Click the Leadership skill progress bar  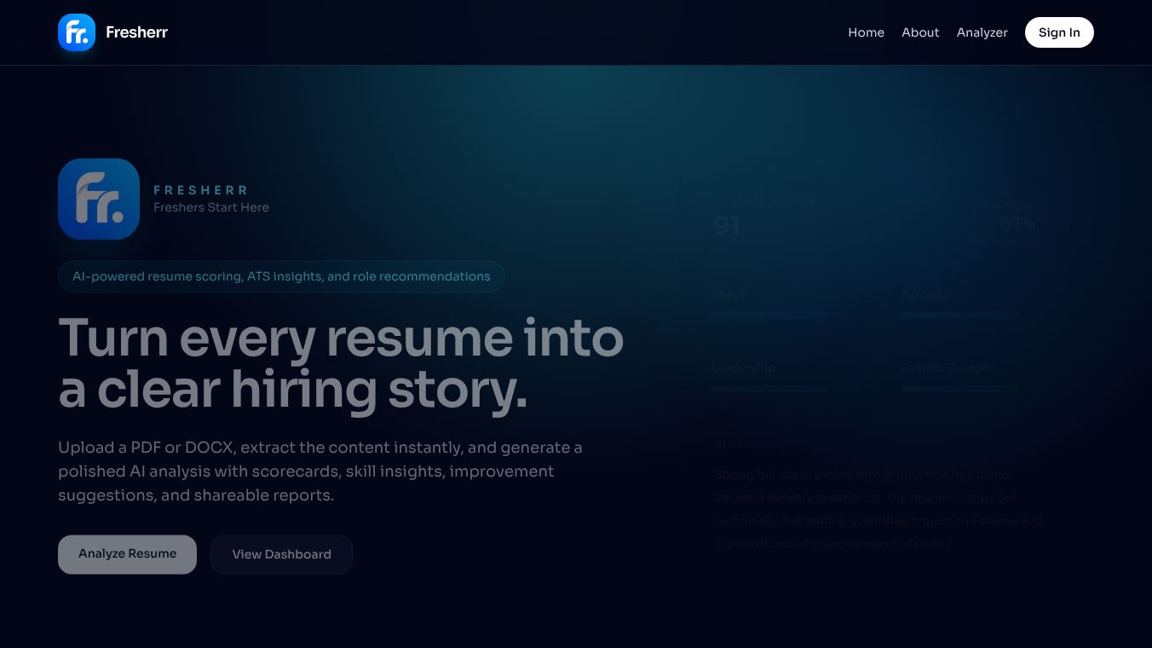(x=769, y=389)
